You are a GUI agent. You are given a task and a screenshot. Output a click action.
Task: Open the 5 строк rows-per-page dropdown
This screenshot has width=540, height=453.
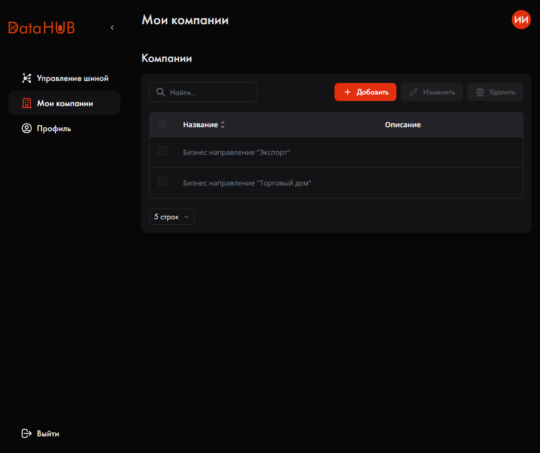172,217
